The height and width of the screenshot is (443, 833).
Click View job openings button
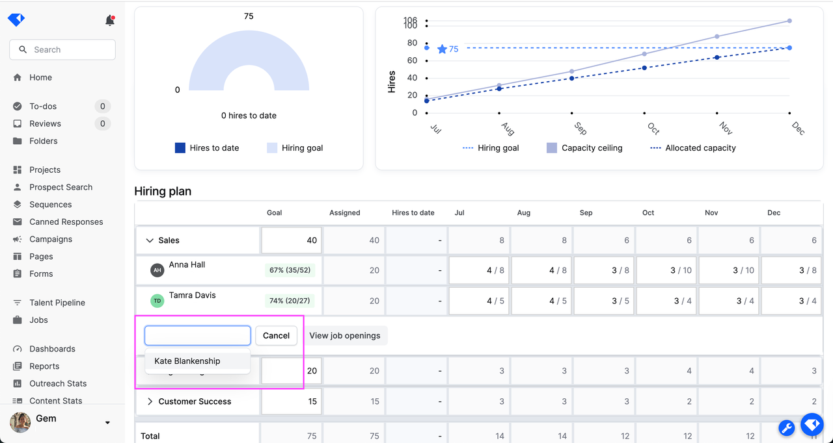[344, 336]
